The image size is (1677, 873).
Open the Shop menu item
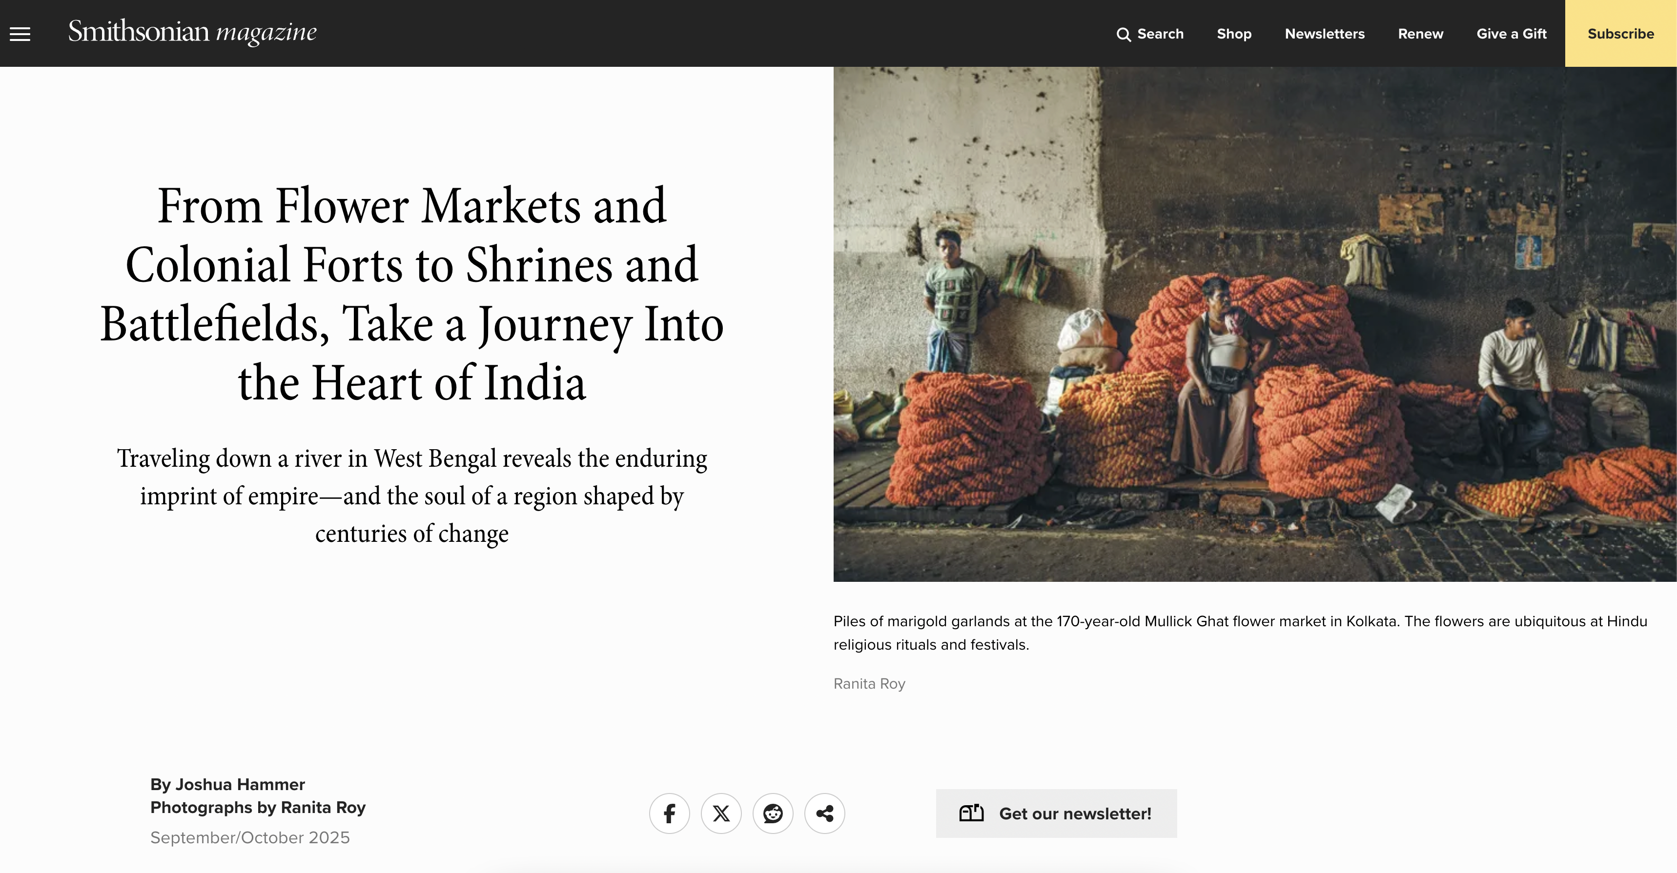click(x=1234, y=34)
